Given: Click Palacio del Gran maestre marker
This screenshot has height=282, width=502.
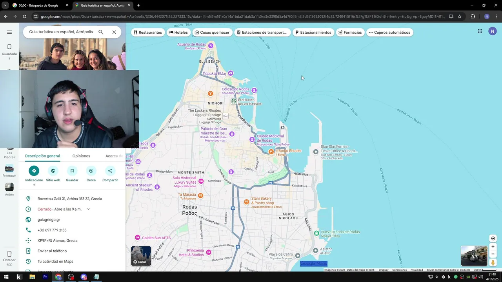Looking at the screenshot, I should tap(232, 134).
